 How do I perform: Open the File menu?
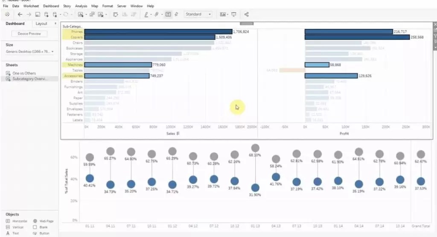6,6
